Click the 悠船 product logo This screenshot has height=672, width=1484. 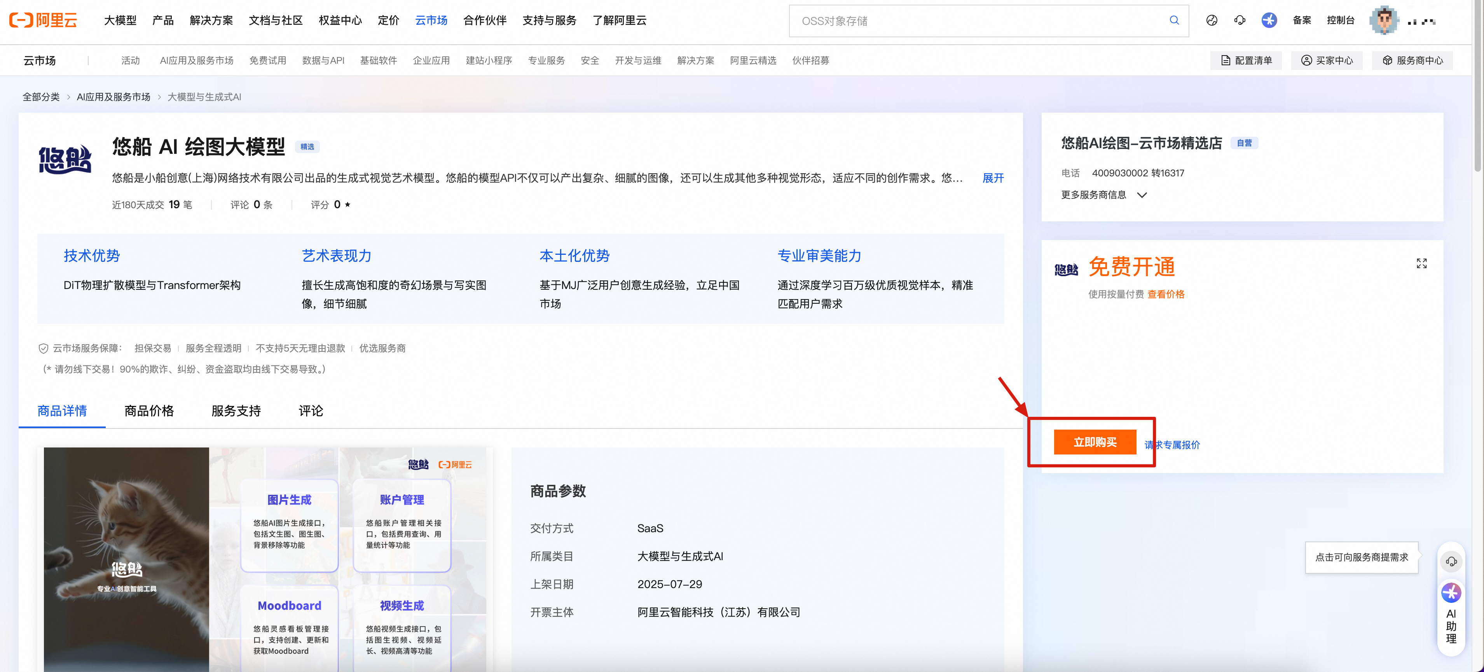[x=65, y=160]
